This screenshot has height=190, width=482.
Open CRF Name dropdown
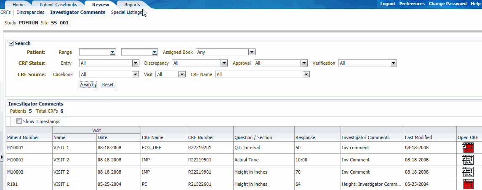coord(306,74)
